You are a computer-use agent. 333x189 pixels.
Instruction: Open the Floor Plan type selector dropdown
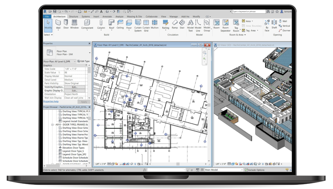[89, 53]
